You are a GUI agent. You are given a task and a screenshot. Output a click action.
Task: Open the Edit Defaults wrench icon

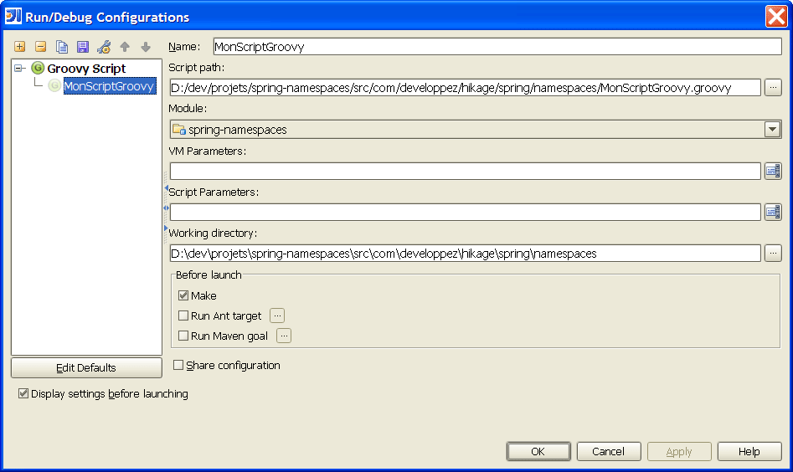point(104,47)
